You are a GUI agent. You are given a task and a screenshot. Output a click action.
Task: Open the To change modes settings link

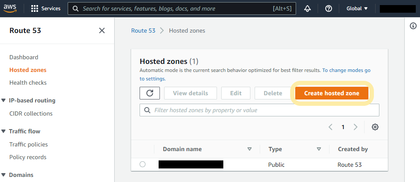[x=346, y=71]
